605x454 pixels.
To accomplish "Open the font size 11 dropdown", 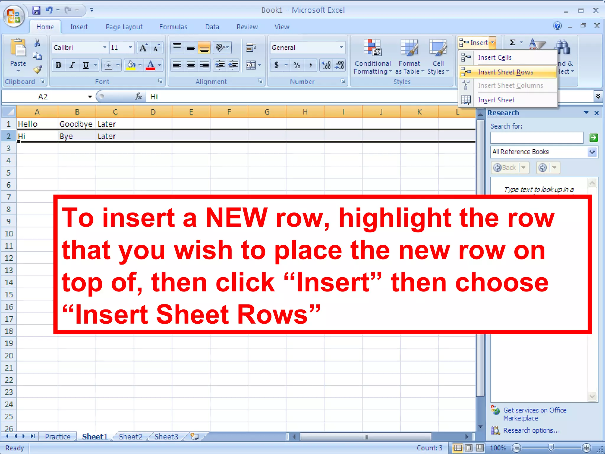I will [130, 47].
